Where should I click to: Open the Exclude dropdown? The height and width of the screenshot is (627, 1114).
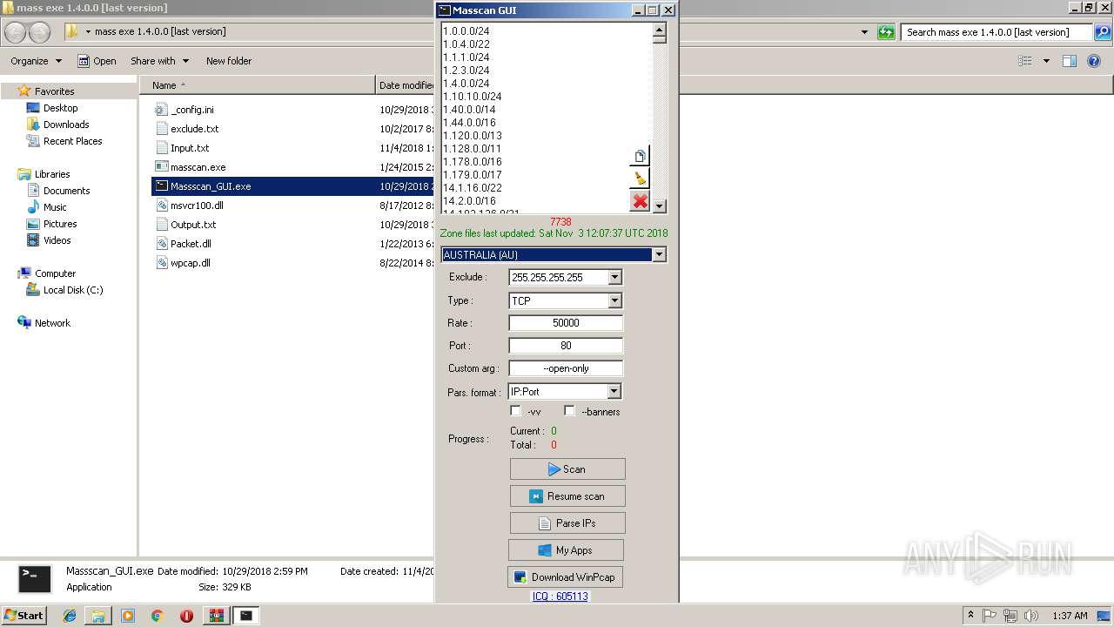pyautogui.click(x=614, y=277)
